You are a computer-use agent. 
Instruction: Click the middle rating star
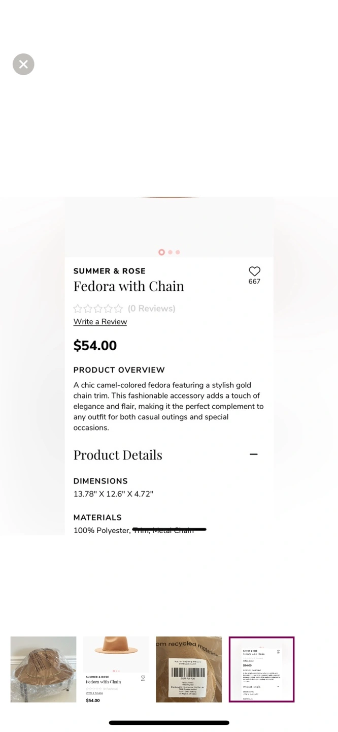click(98, 309)
